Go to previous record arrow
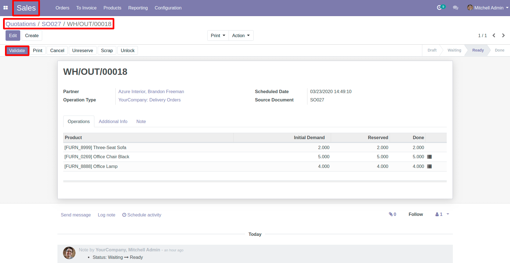Screen dimensions: 510x263 (x=494, y=35)
